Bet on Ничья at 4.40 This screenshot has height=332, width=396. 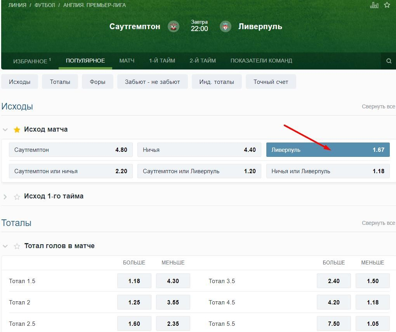199,150
